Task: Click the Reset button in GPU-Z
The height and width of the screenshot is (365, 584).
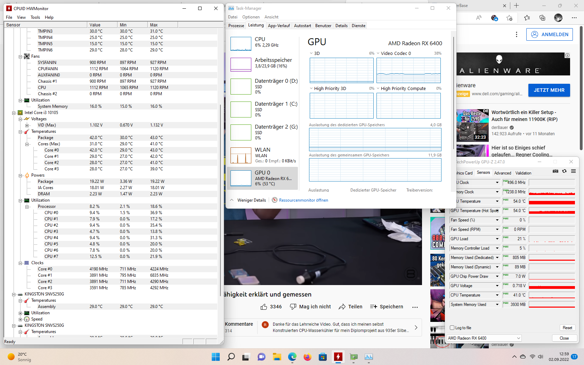Action: coord(567,327)
